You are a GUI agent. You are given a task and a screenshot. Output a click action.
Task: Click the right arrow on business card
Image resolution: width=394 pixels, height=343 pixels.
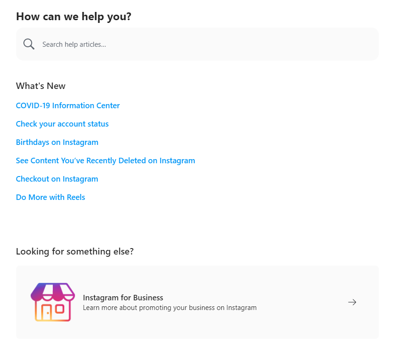[352, 302]
